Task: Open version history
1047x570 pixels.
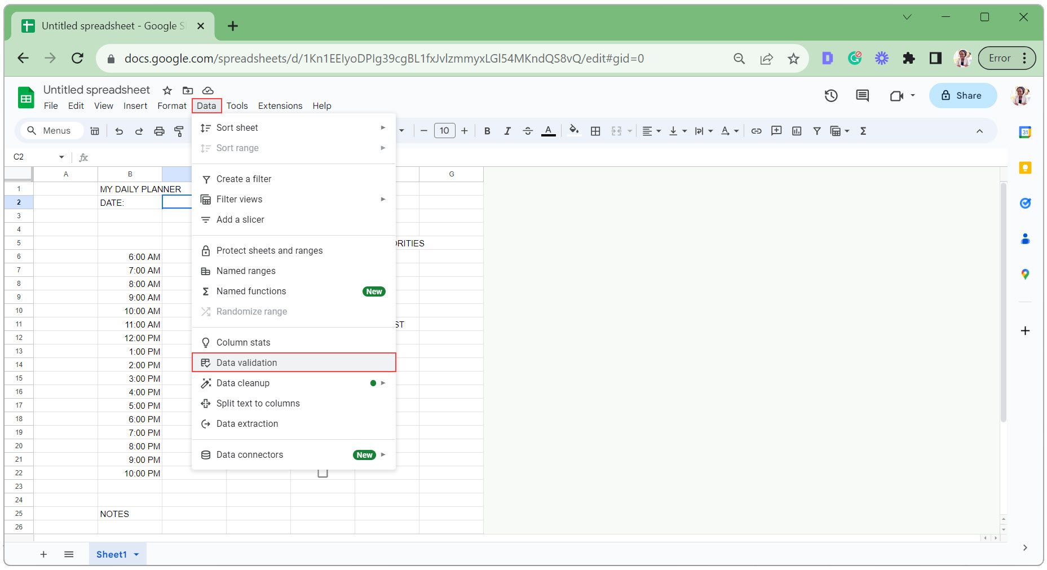Action: [x=830, y=95]
